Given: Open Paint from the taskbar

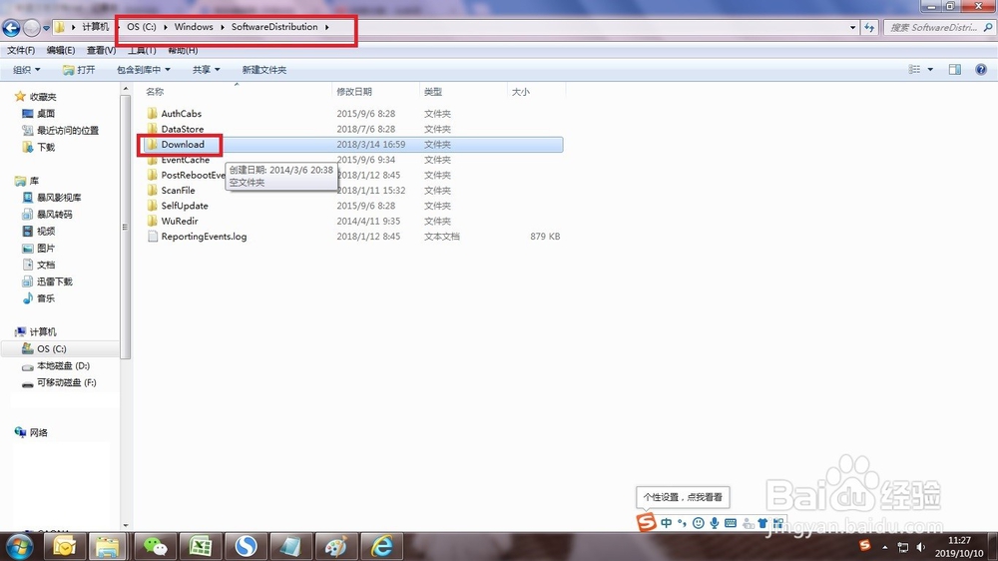Looking at the screenshot, I should [x=335, y=546].
